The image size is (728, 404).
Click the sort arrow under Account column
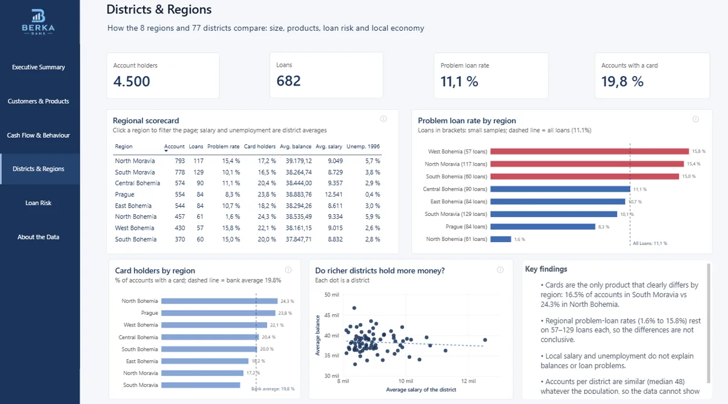(167, 151)
